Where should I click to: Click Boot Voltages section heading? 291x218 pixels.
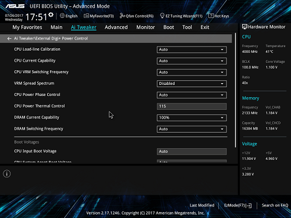tap(27, 142)
